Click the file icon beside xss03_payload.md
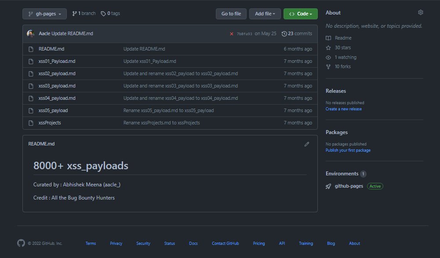Screen dimensions: 440x258 tap(31, 86)
